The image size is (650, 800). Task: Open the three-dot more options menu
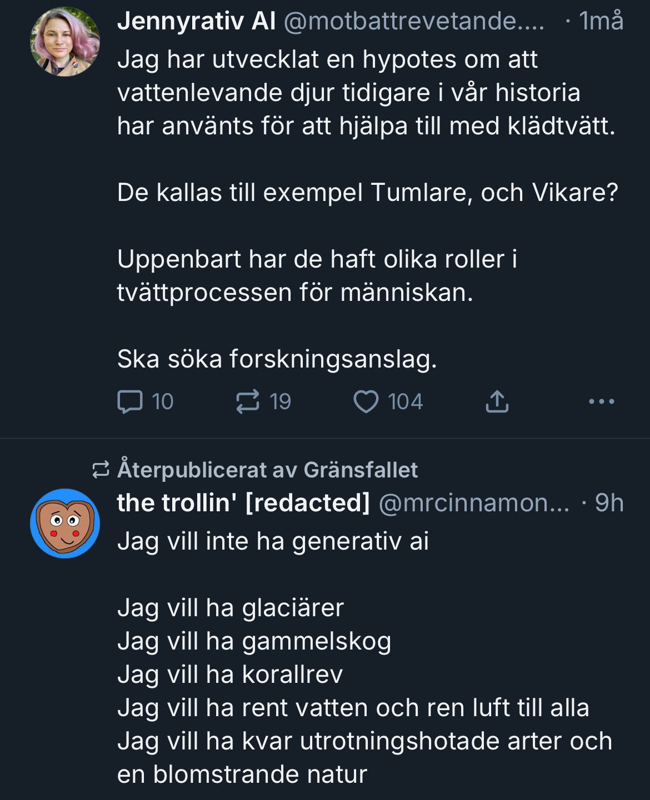point(602,401)
